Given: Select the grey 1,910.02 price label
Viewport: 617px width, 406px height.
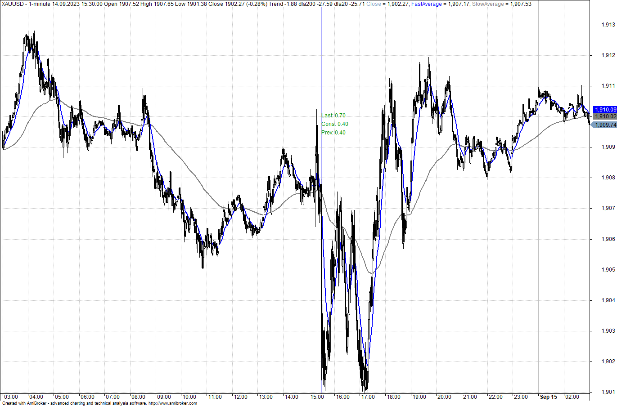Looking at the screenshot, I should tap(605, 116).
